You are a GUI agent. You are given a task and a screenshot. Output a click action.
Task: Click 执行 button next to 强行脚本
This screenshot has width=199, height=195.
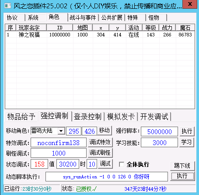[x=187, y=131]
